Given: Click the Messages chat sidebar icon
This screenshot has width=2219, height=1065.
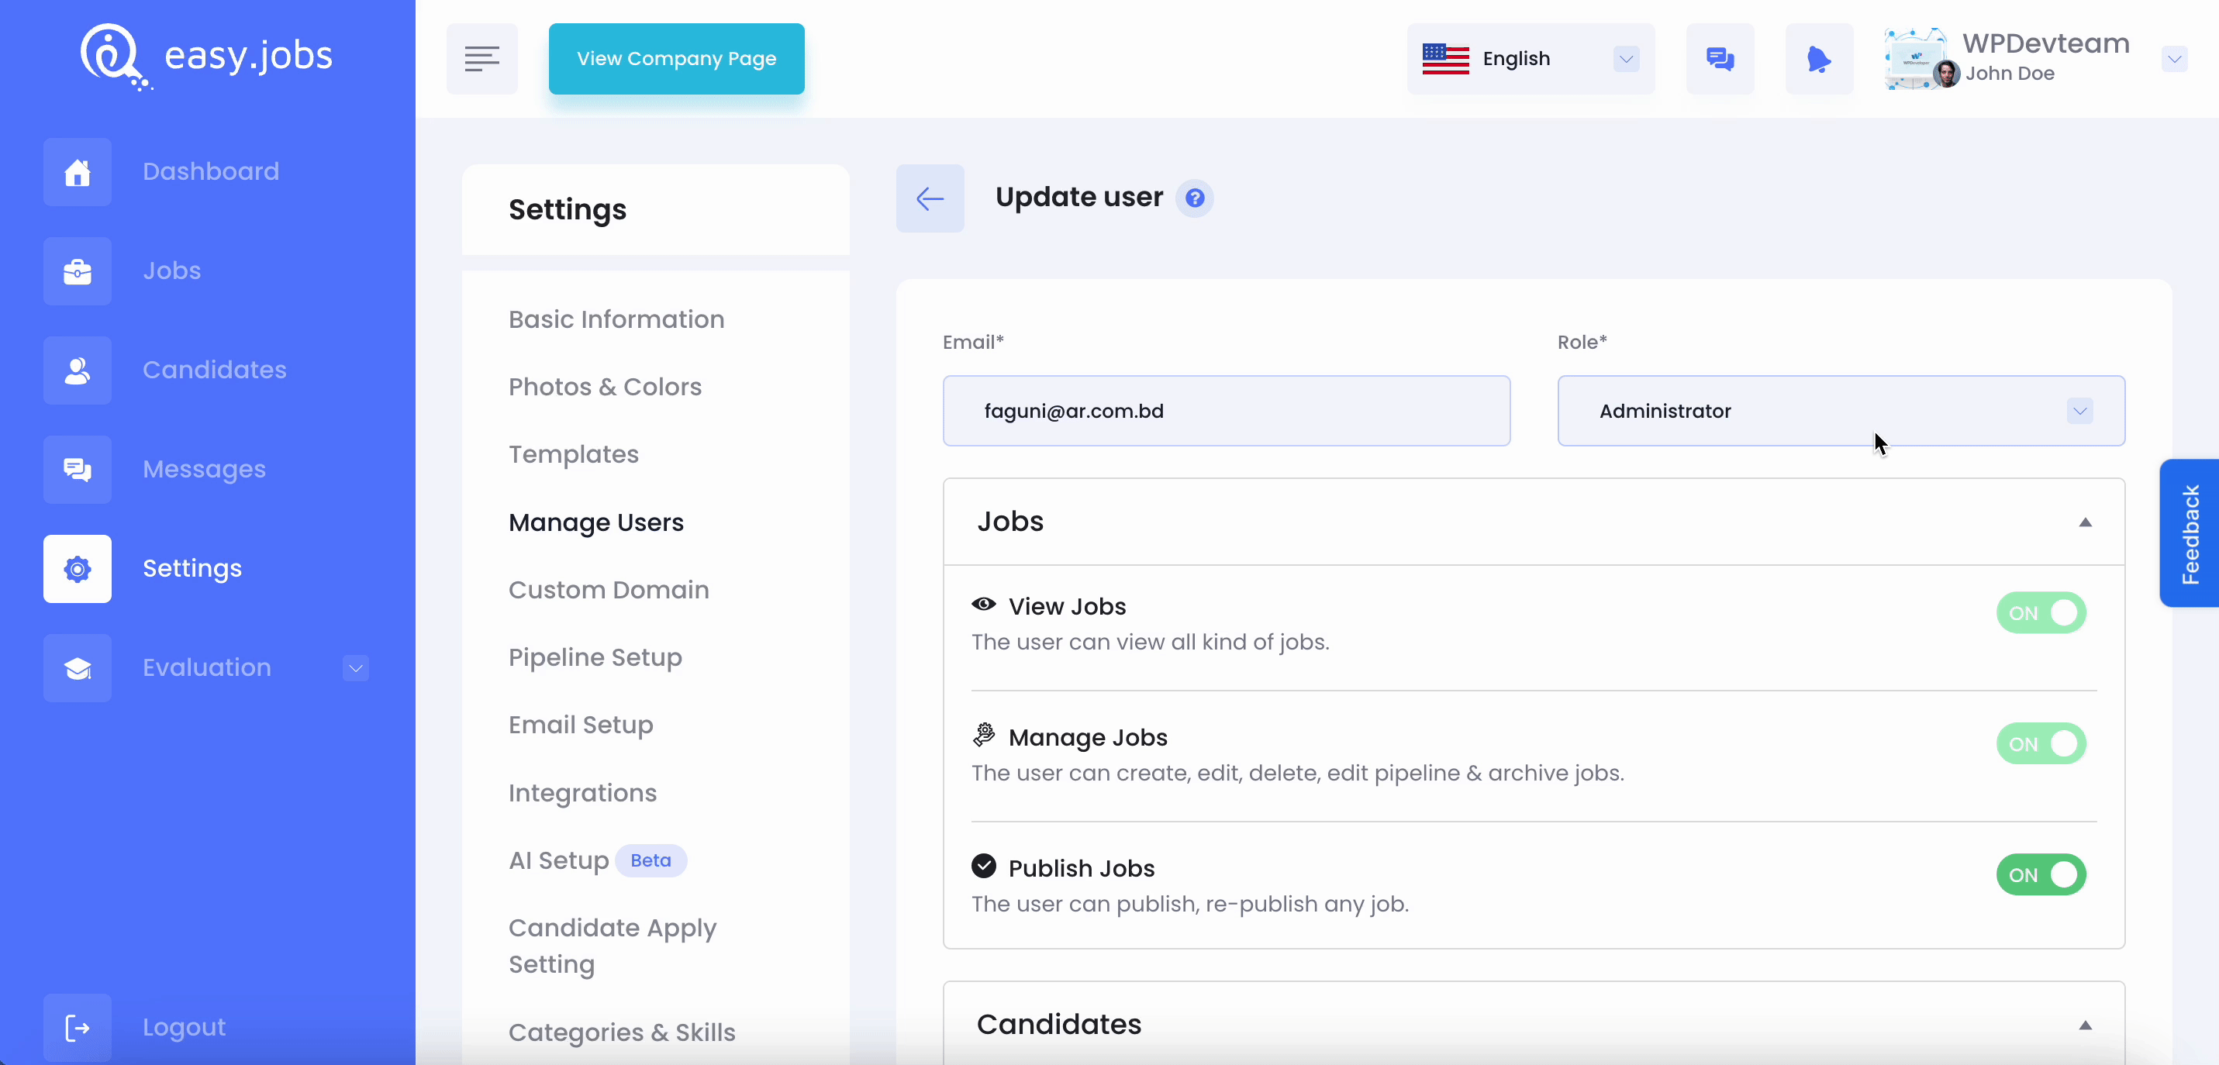Looking at the screenshot, I should pyautogui.click(x=78, y=468).
